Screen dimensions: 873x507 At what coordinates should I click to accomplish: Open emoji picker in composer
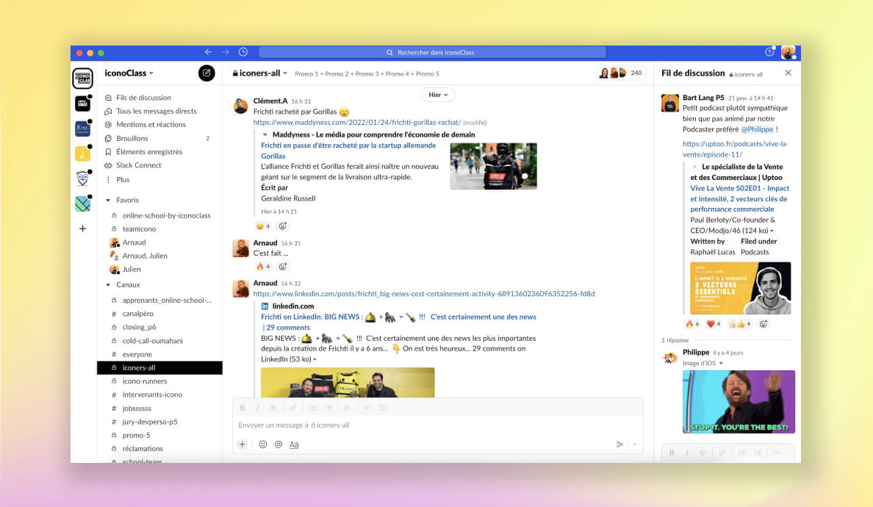click(x=263, y=444)
